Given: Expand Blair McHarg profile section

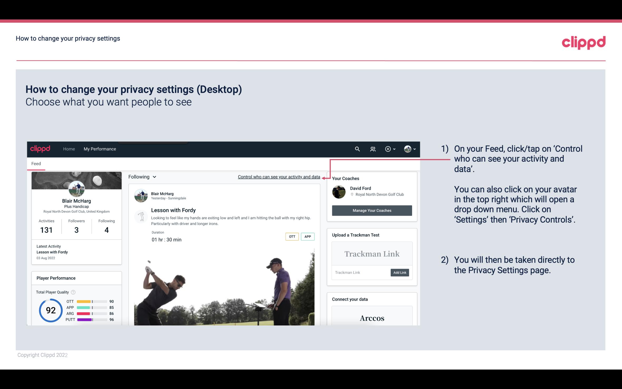Looking at the screenshot, I should coord(76,200).
